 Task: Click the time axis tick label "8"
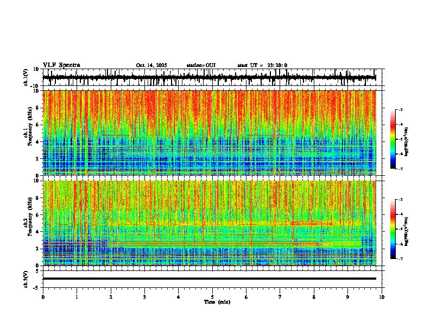[314, 297]
